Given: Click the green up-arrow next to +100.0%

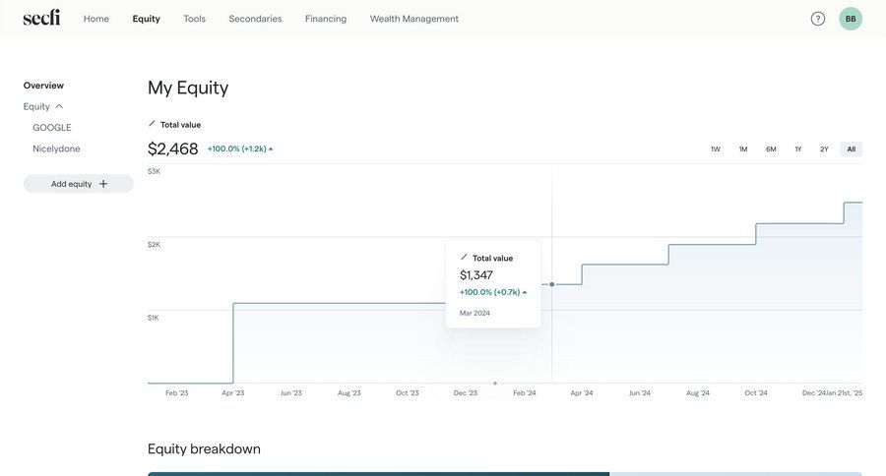Looking at the screenshot, I should (271, 149).
